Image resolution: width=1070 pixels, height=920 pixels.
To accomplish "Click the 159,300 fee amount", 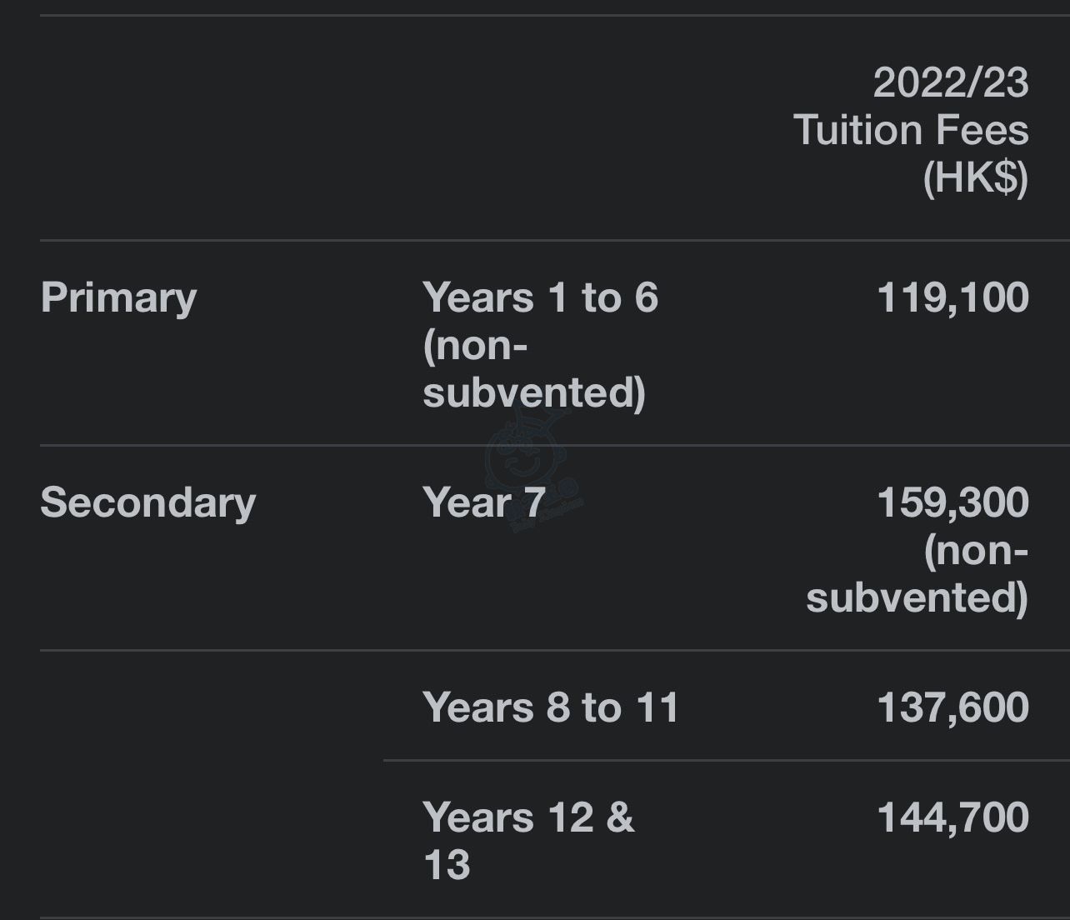I will coord(952,503).
